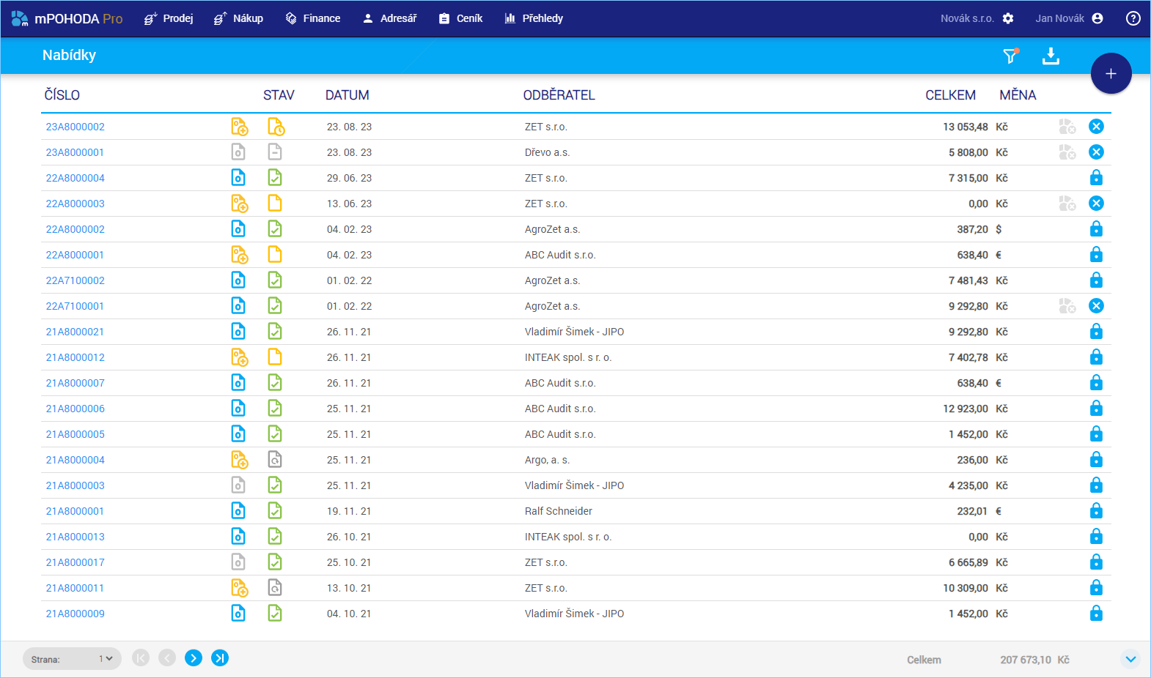The width and height of the screenshot is (1151, 678).
Task: Open the Strana page number dropdown
Action: (72, 659)
